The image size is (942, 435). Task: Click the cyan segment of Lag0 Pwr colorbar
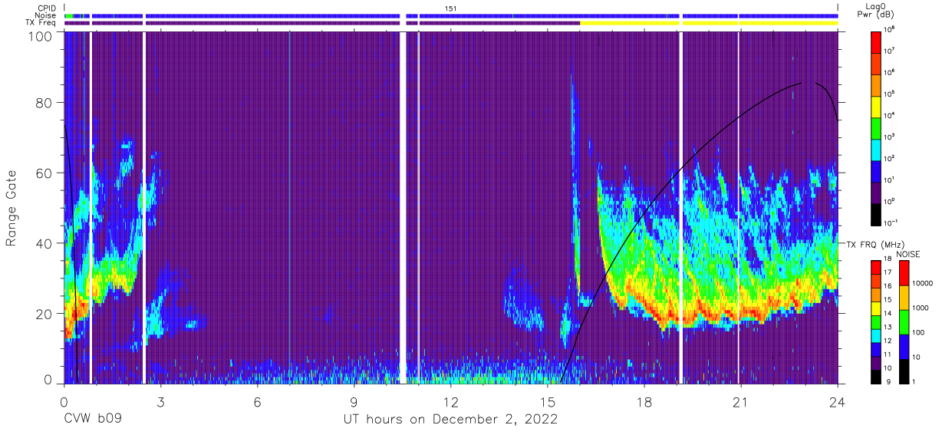[x=876, y=148]
